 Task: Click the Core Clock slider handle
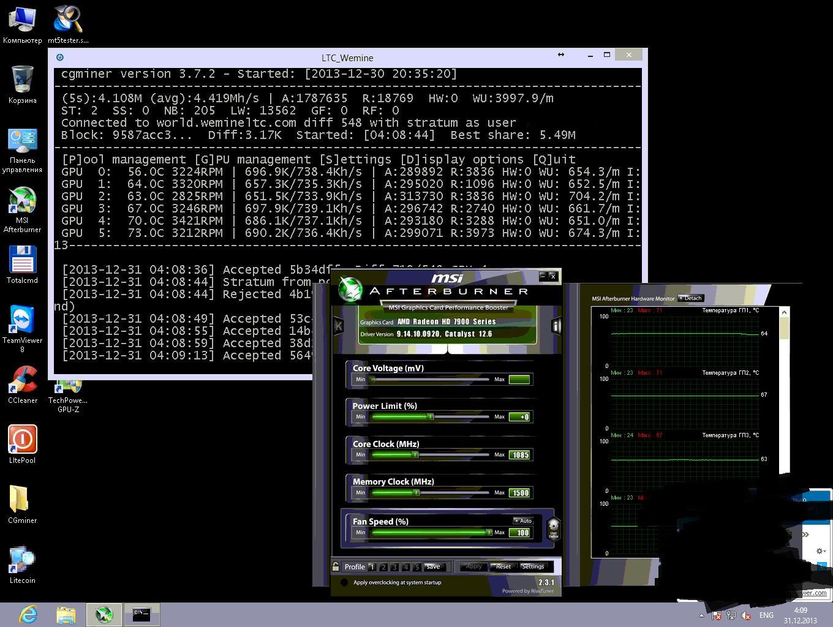415,455
